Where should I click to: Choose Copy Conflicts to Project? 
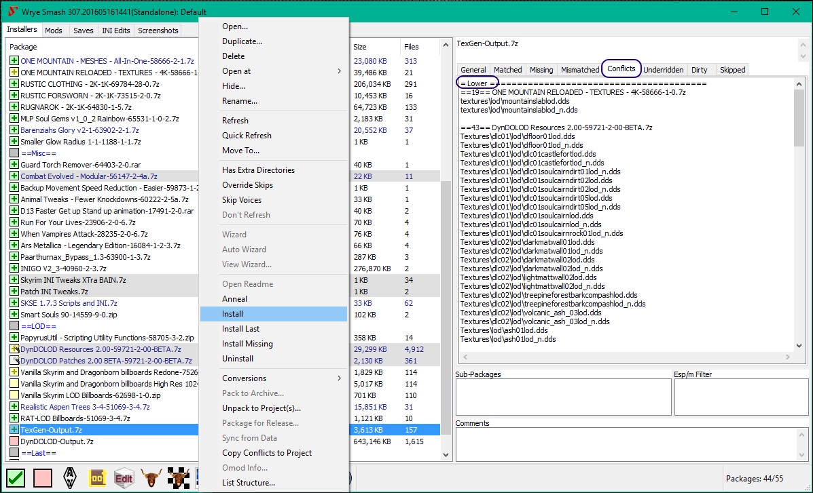tap(274, 452)
